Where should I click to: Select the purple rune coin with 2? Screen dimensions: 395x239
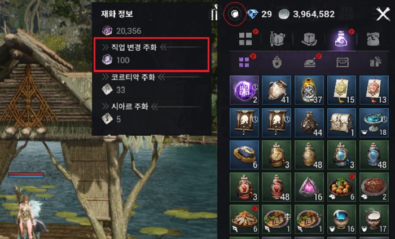coord(244,90)
